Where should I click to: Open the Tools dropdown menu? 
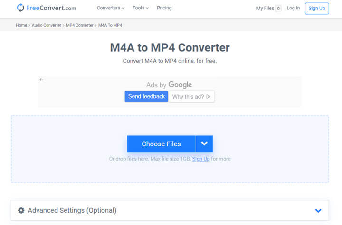(141, 8)
